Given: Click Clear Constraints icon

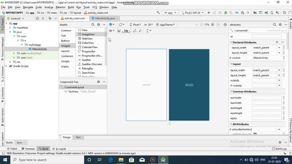Looking at the screenshot, I should (x=135, y=31).
